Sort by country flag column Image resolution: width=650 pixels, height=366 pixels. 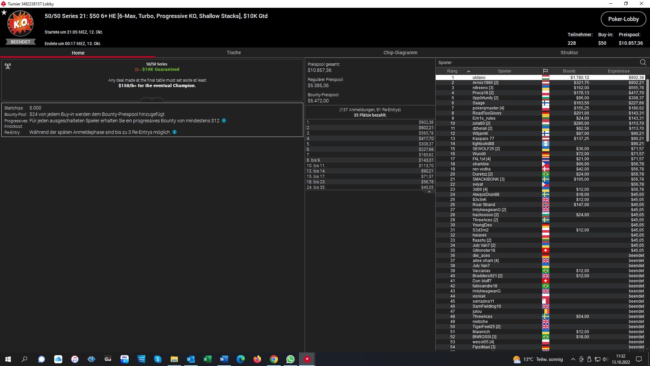tap(545, 71)
